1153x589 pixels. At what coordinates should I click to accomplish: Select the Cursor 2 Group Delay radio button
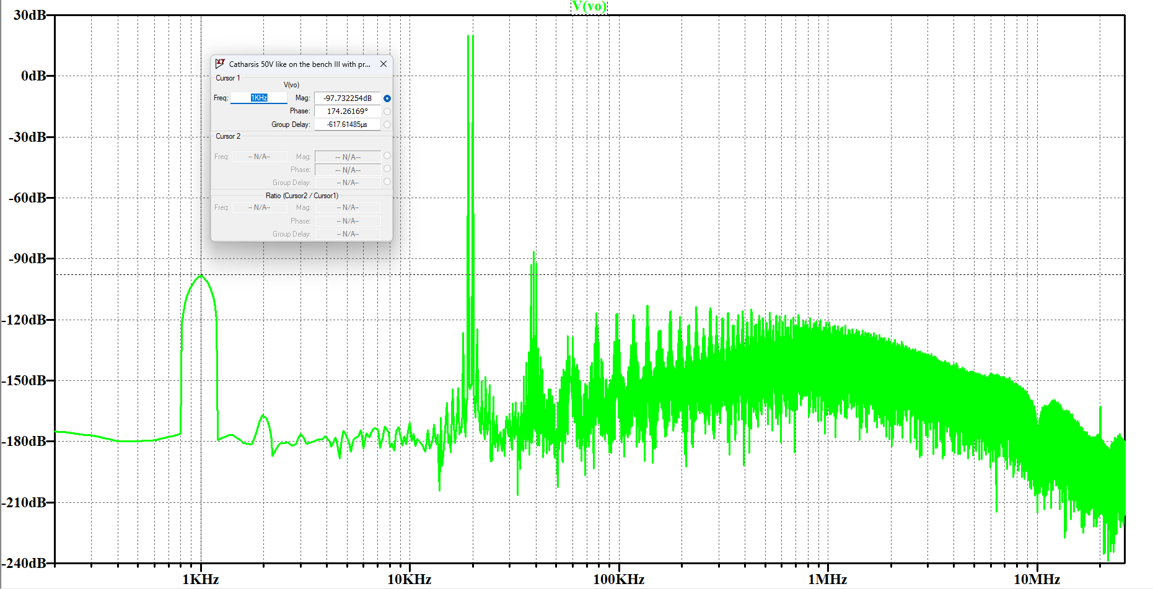(387, 181)
